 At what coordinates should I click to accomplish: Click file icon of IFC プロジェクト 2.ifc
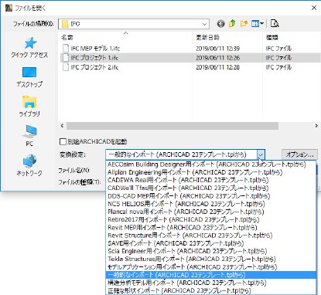[x=66, y=67]
